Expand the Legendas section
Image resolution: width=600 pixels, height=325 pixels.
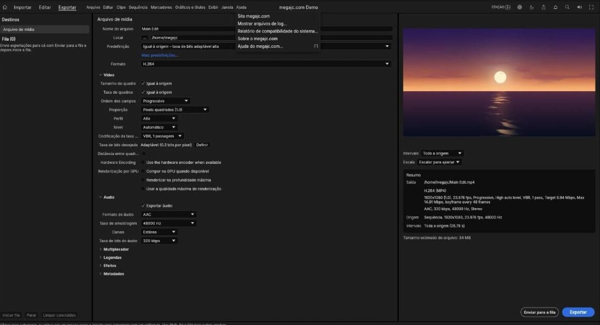click(x=101, y=258)
